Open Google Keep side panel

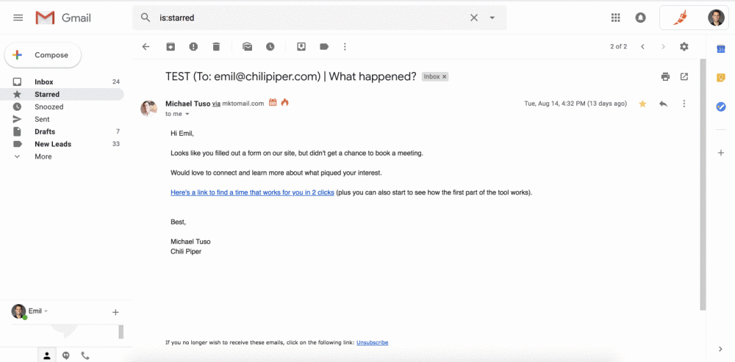tap(721, 78)
